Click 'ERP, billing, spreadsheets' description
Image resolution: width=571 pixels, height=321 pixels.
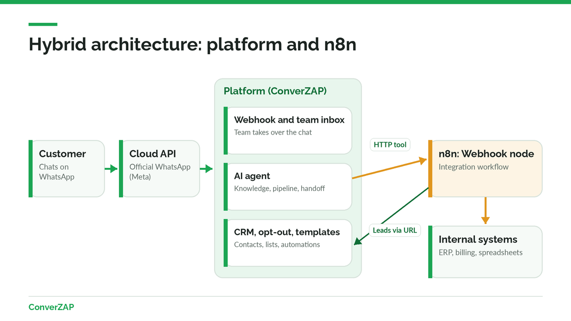click(x=481, y=253)
